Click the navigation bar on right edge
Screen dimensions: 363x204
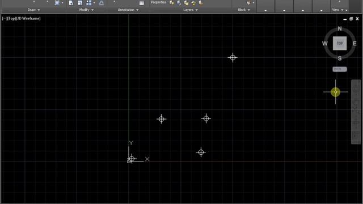tap(356, 112)
